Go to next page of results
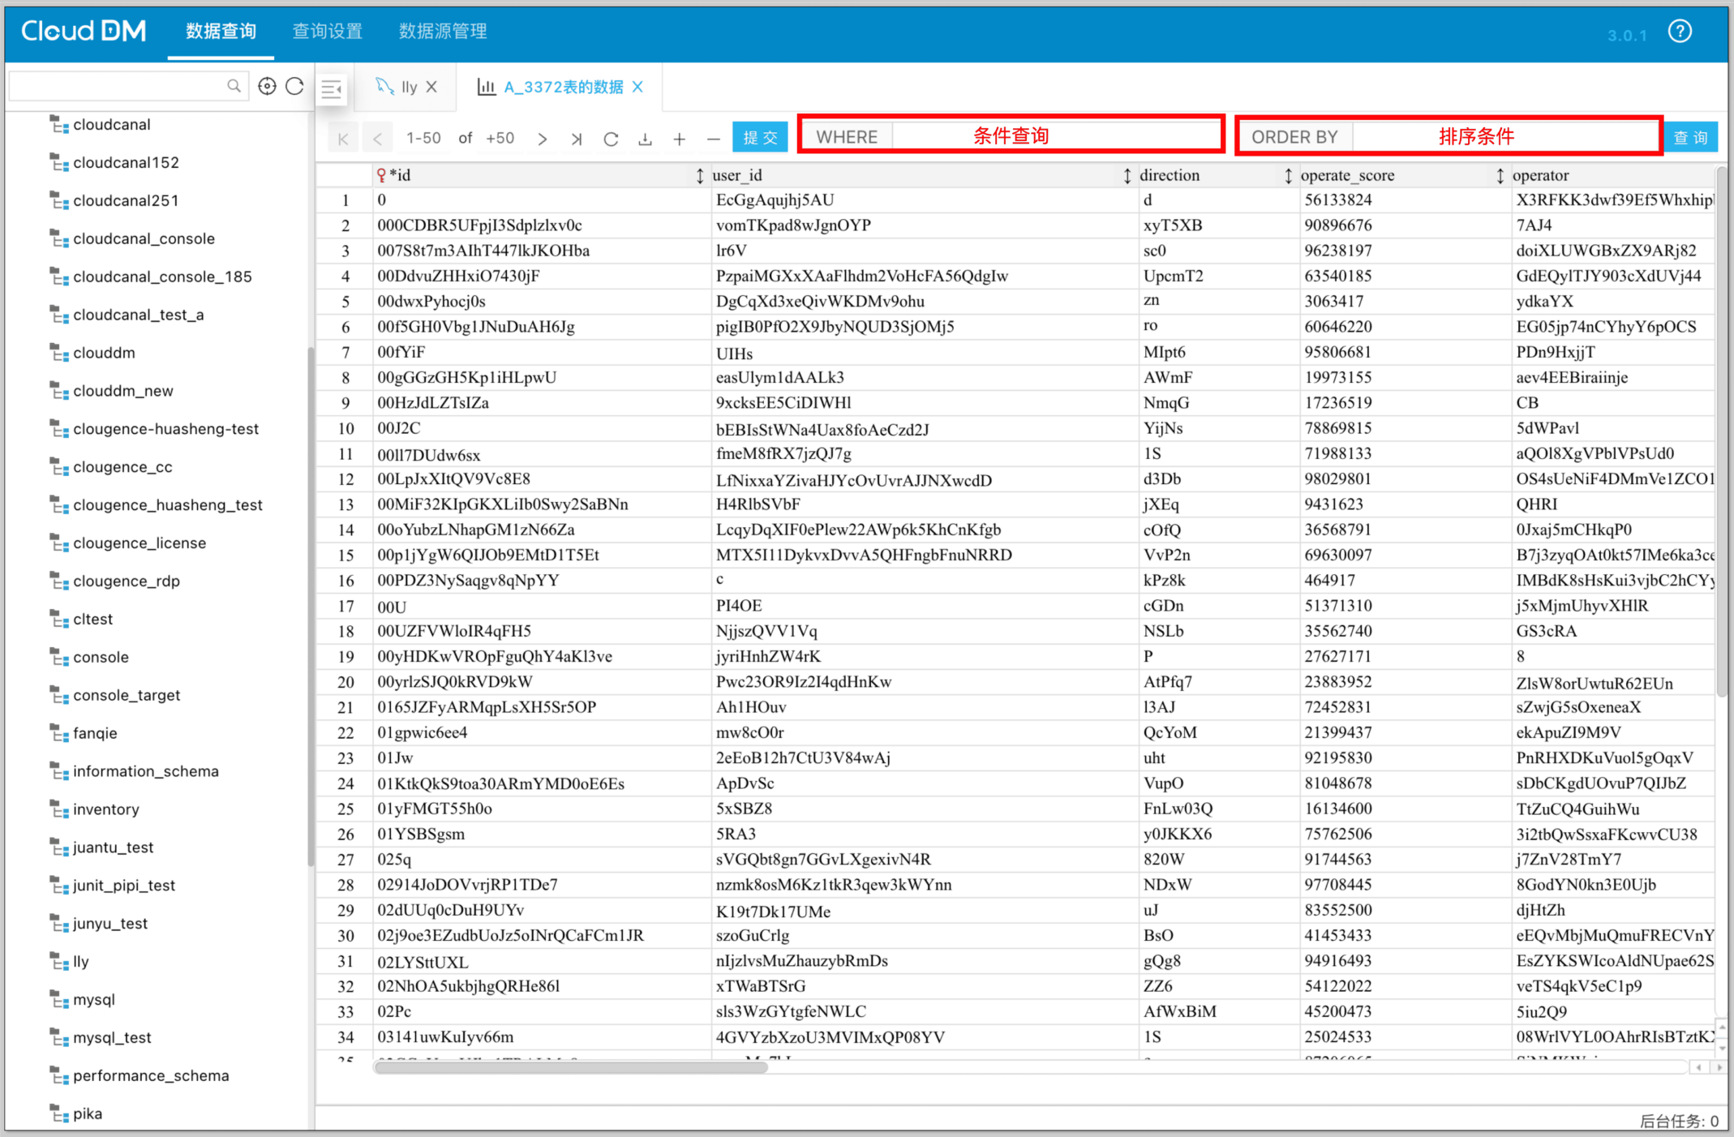The height and width of the screenshot is (1137, 1734). click(542, 139)
